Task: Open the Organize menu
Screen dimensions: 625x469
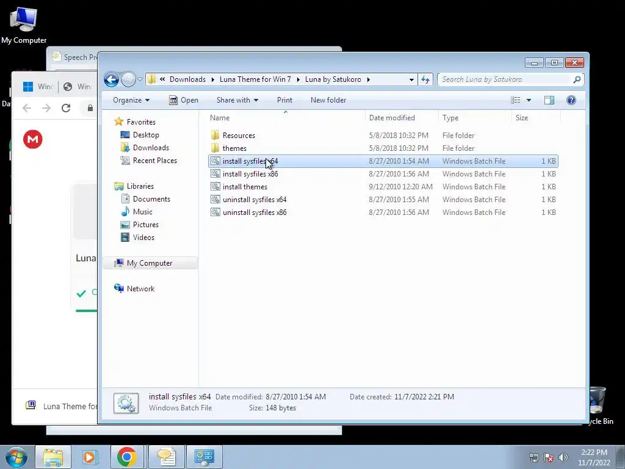Action: click(x=131, y=100)
